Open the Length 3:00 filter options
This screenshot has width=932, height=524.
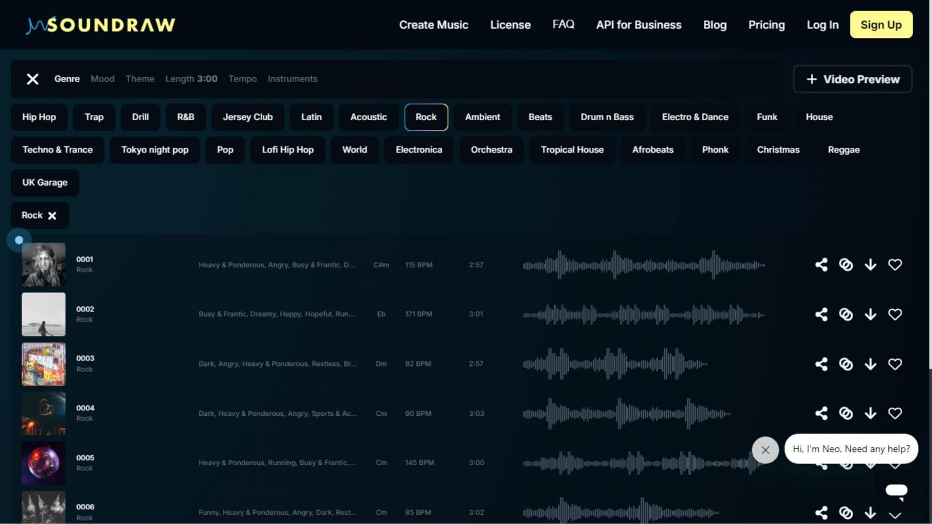coord(191,79)
